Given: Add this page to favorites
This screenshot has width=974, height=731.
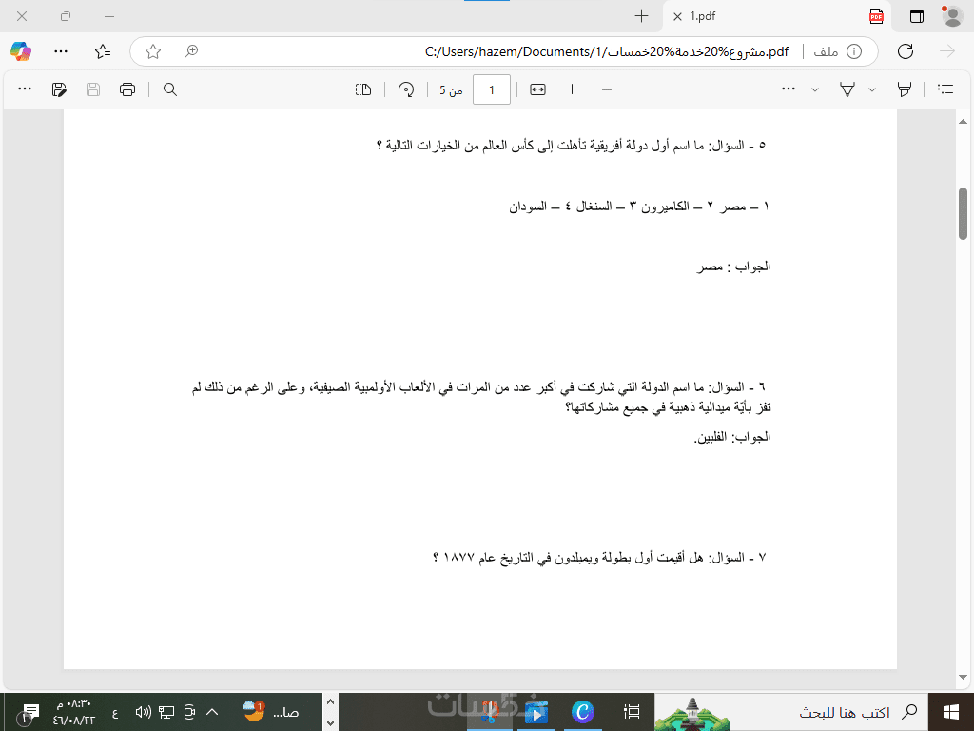Looking at the screenshot, I should coord(153,51).
